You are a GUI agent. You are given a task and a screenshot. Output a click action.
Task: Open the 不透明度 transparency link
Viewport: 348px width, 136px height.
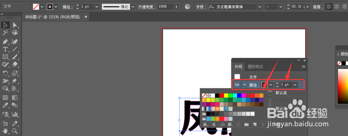147,7
